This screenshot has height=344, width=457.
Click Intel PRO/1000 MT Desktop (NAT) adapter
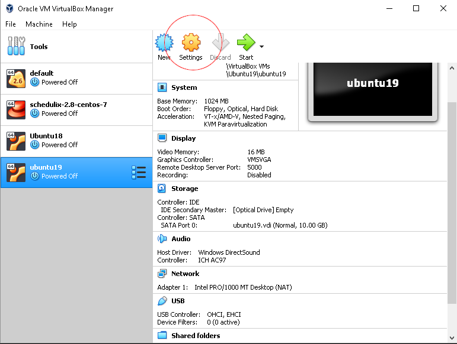[243, 287]
